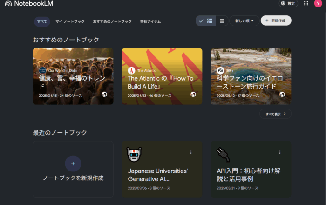
Task: Click the NotebookLM logo icon
Action: click(8, 4)
